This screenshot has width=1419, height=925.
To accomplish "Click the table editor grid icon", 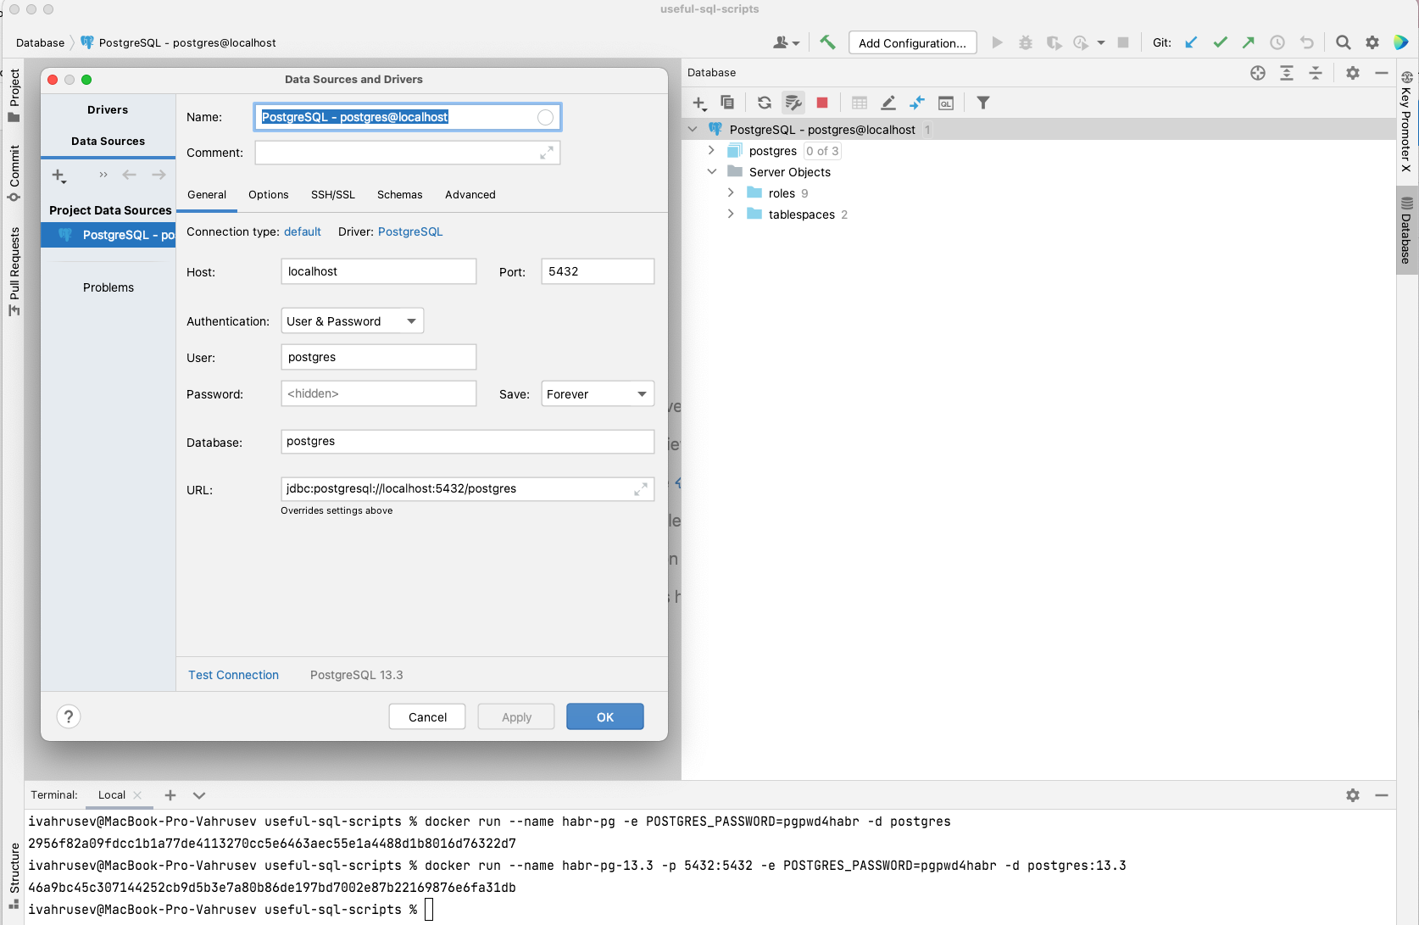I will [860, 103].
